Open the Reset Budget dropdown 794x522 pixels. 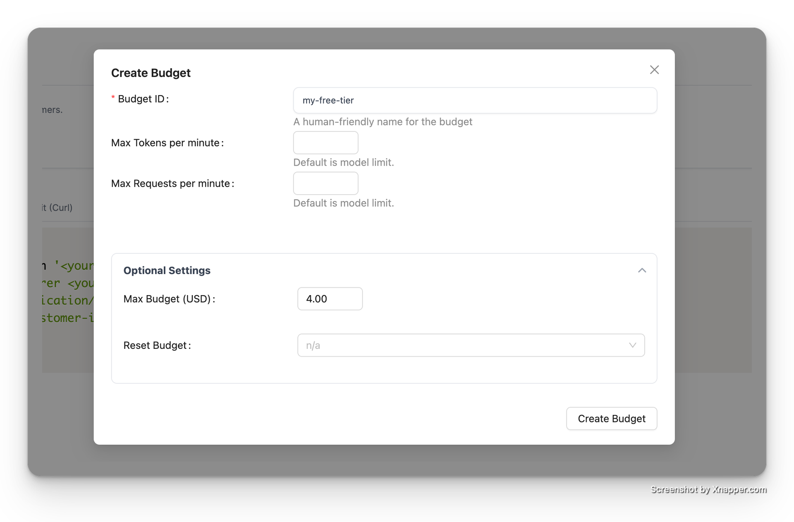coord(471,345)
